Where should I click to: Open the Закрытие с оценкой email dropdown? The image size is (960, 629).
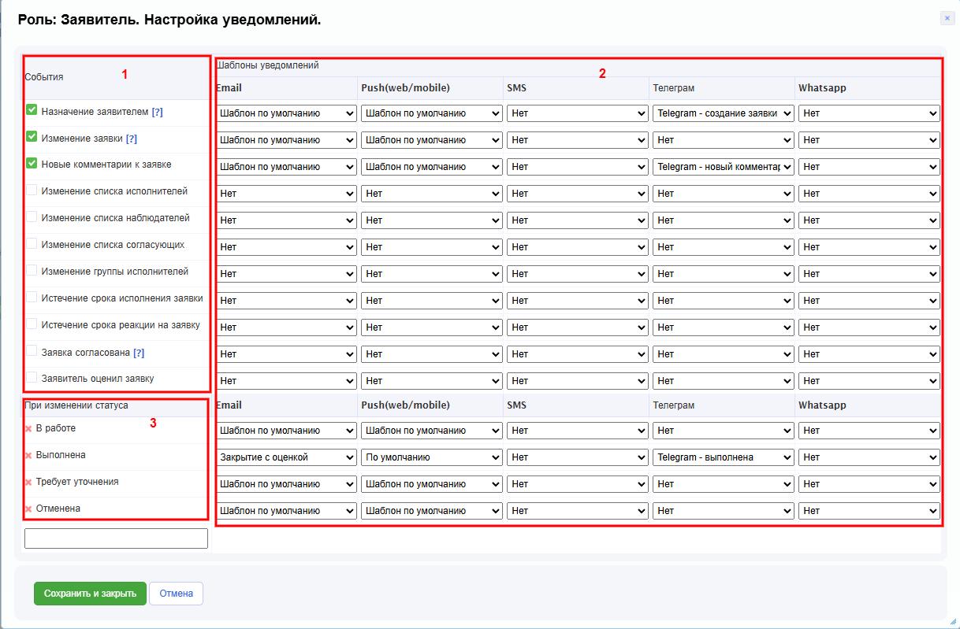(x=286, y=457)
